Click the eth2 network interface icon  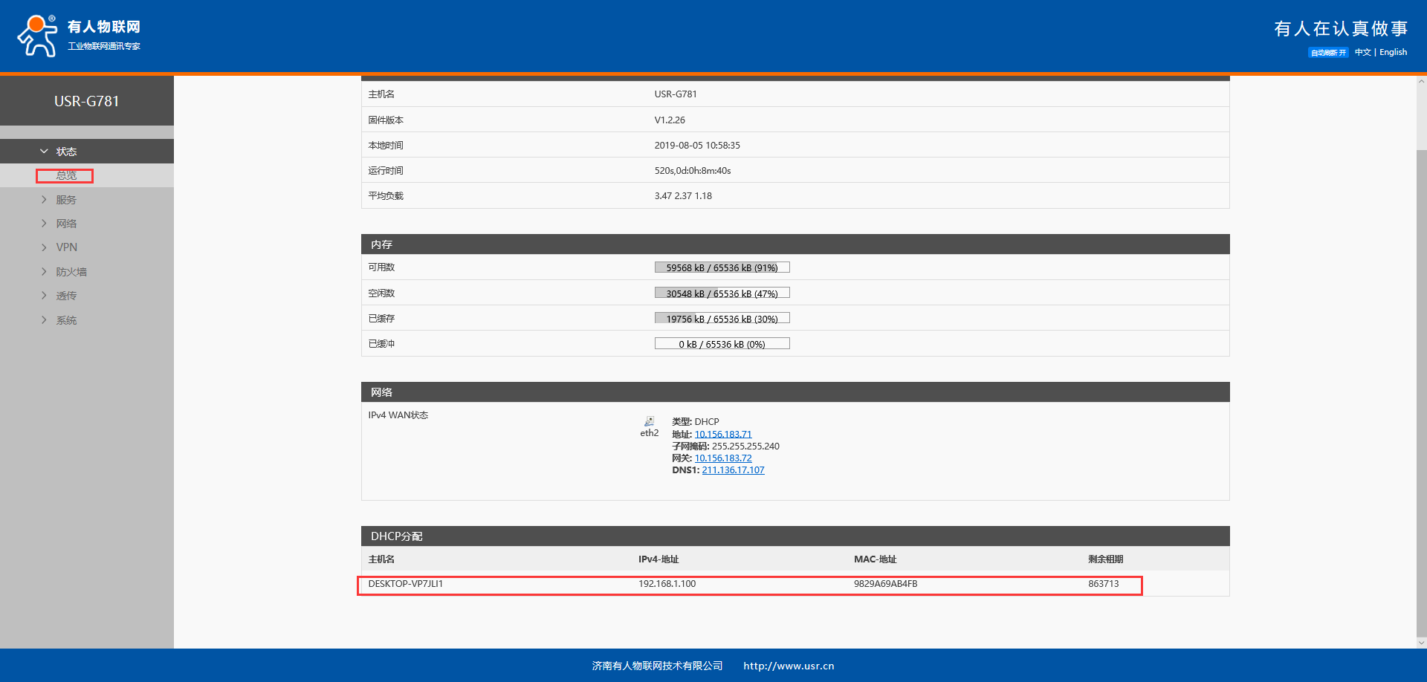point(649,421)
